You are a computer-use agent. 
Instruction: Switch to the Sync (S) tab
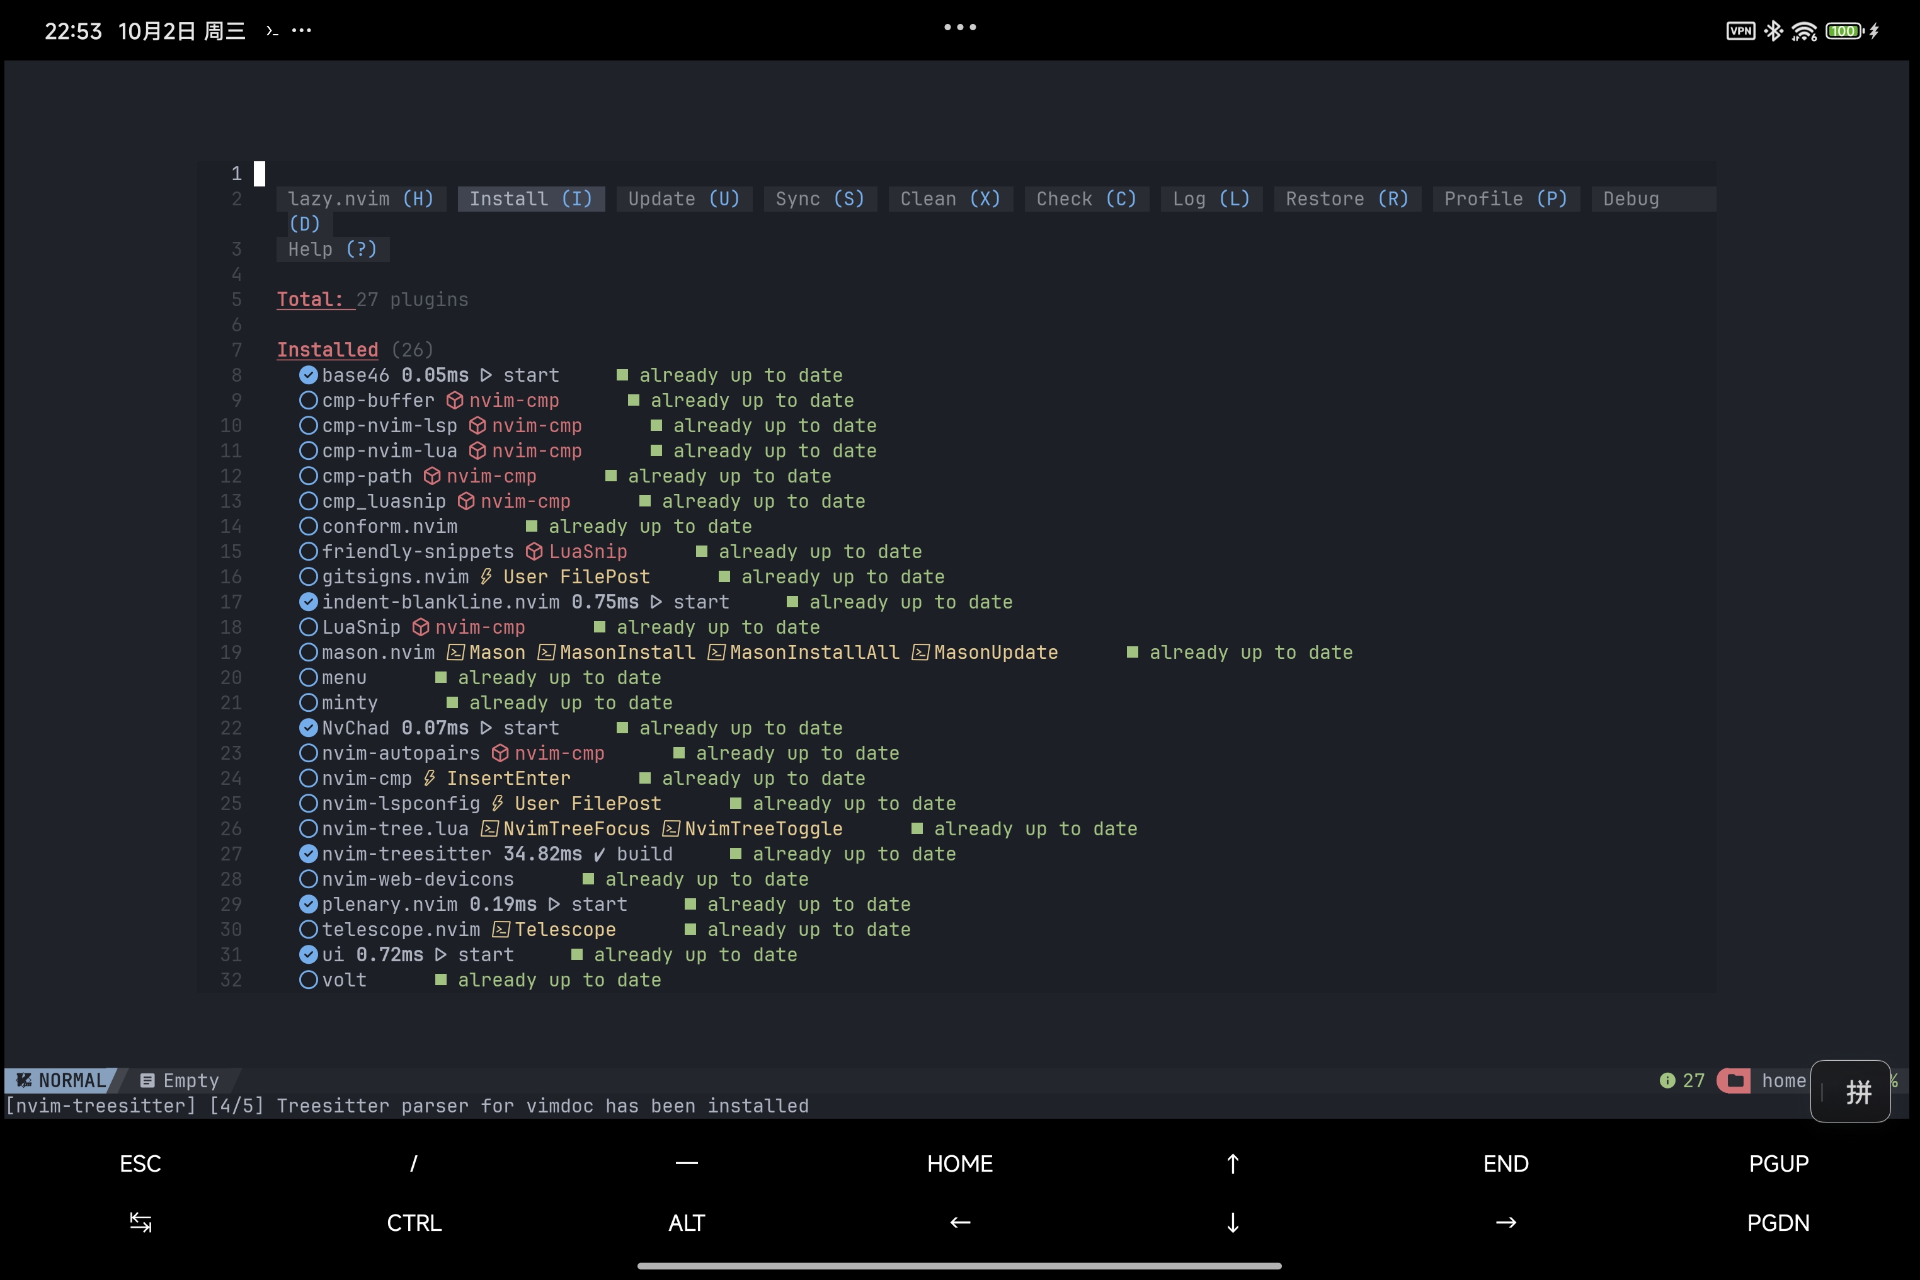pos(820,198)
